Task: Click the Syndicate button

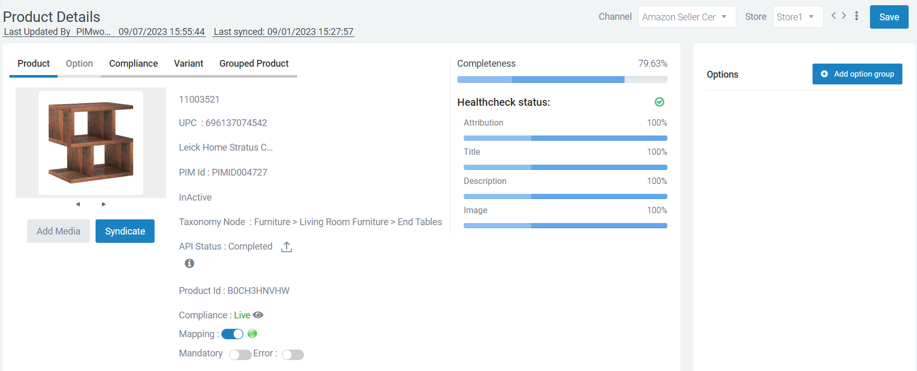Action: tap(125, 231)
